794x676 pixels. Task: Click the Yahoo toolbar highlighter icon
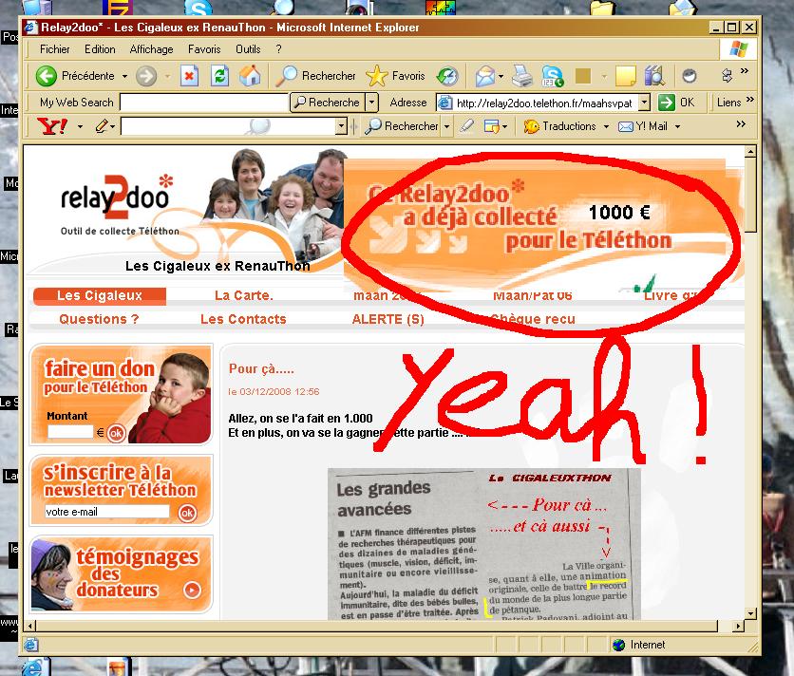coord(466,125)
